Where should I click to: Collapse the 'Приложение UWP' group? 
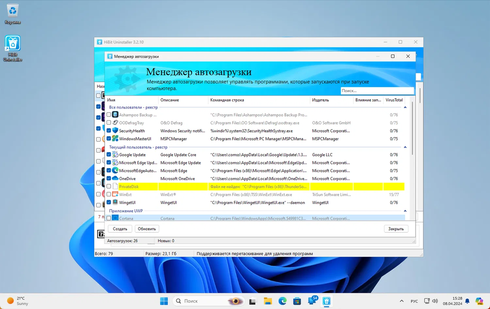point(405,211)
